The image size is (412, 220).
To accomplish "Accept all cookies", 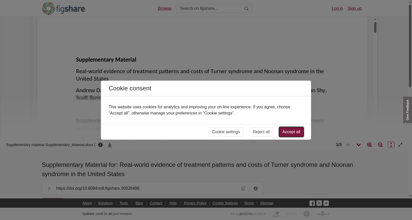I will tap(291, 132).
